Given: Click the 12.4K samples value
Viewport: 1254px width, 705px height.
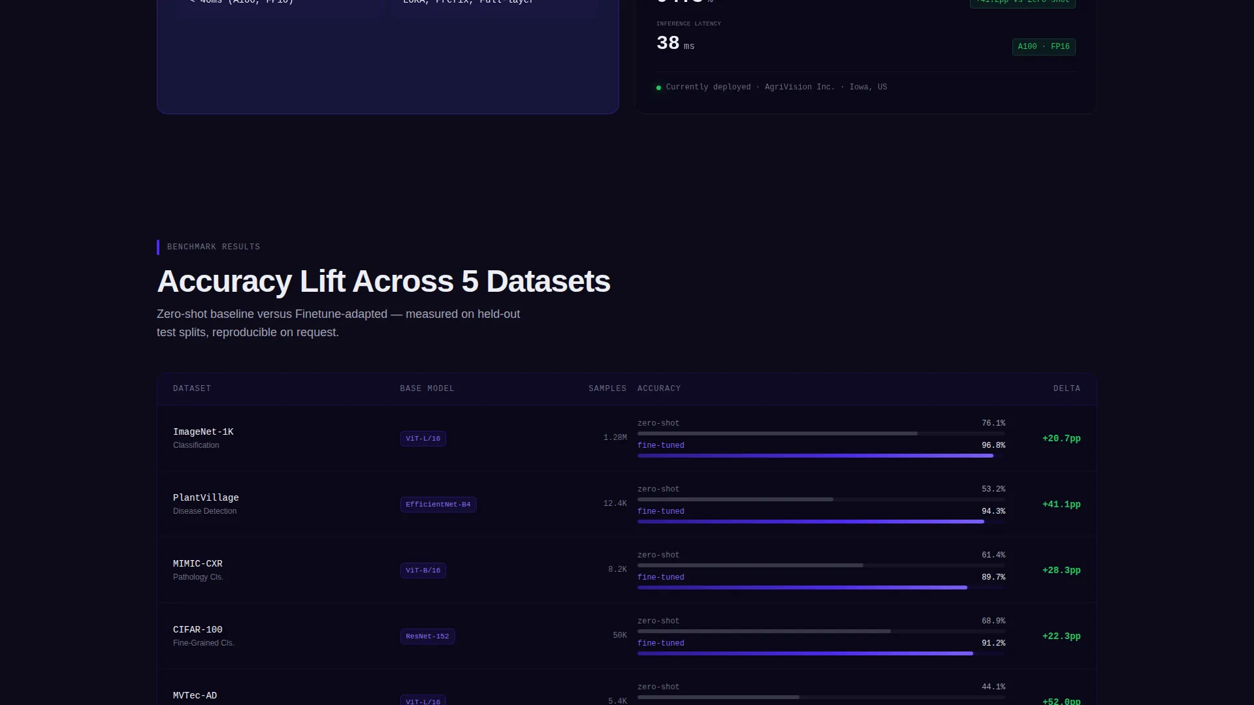Looking at the screenshot, I should 615,504.
